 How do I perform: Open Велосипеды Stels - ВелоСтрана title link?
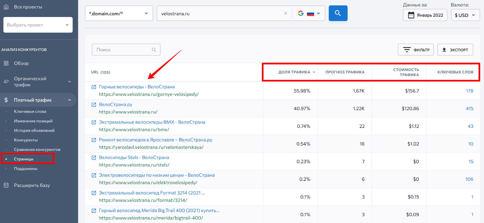pyautogui.click(x=134, y=158)
